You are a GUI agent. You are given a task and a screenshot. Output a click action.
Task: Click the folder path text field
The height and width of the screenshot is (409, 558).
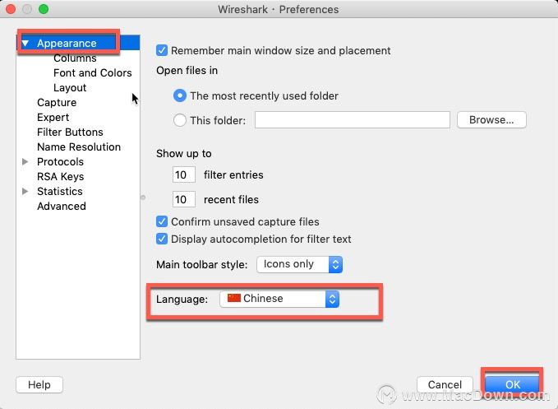tap(353, 119)
